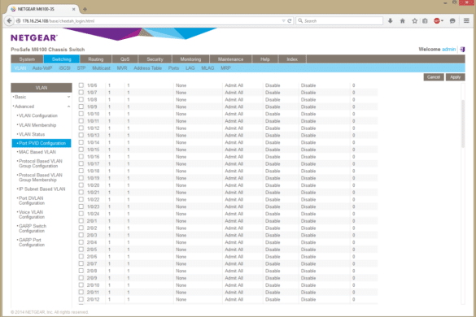Image resolution: width=476 pixels, height=317 pixels.
Task: Check the box for port 1/0/24
Action: pos(81,214)
